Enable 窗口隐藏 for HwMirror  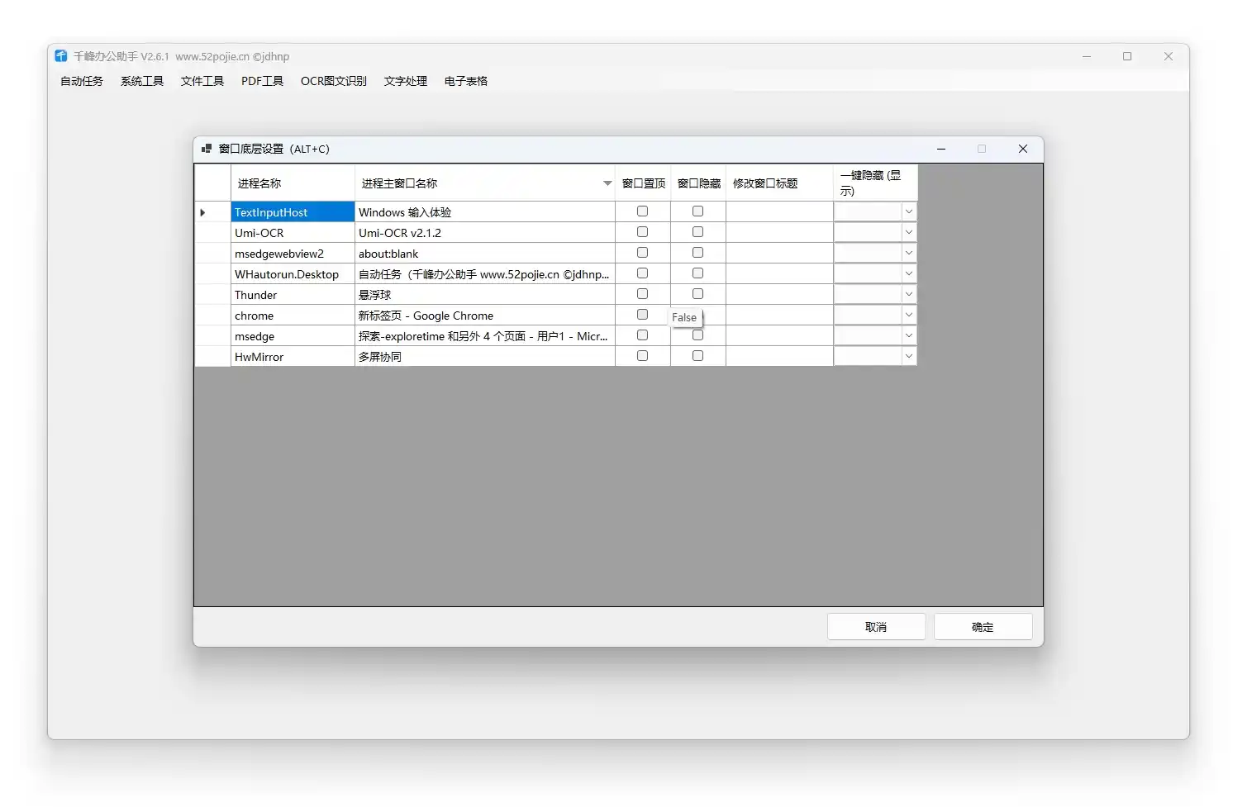pos(697,356)
